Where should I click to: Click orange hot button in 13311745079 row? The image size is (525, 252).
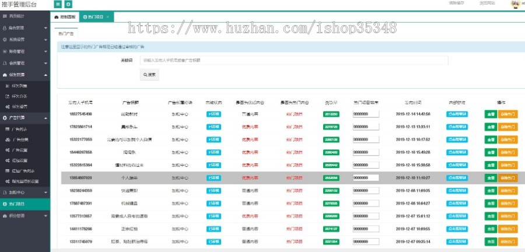pos(508,242)
